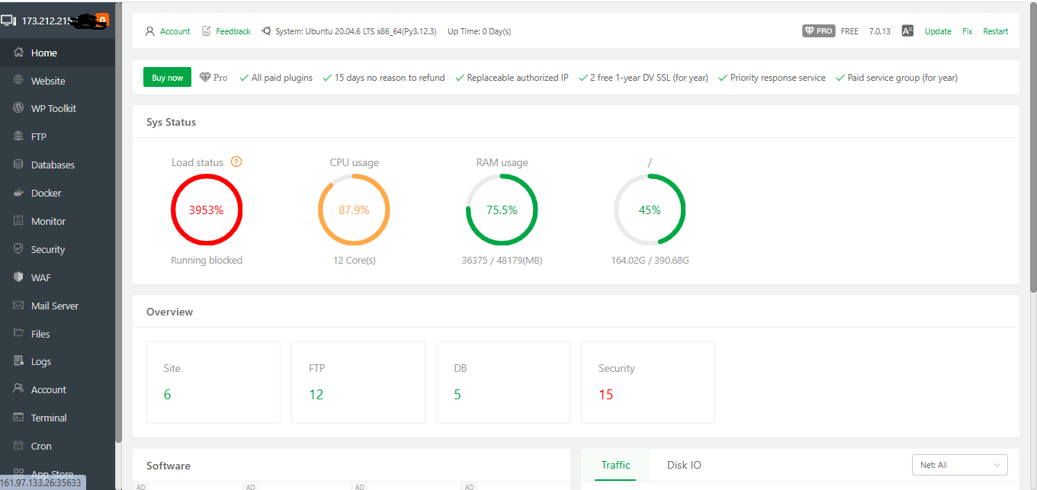This screenshot has height=490, width=1037.
Task: Click the red Load status gauge
Action: click(x=207, y=210)
